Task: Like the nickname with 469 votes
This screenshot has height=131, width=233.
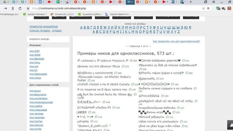Action: 131,60
